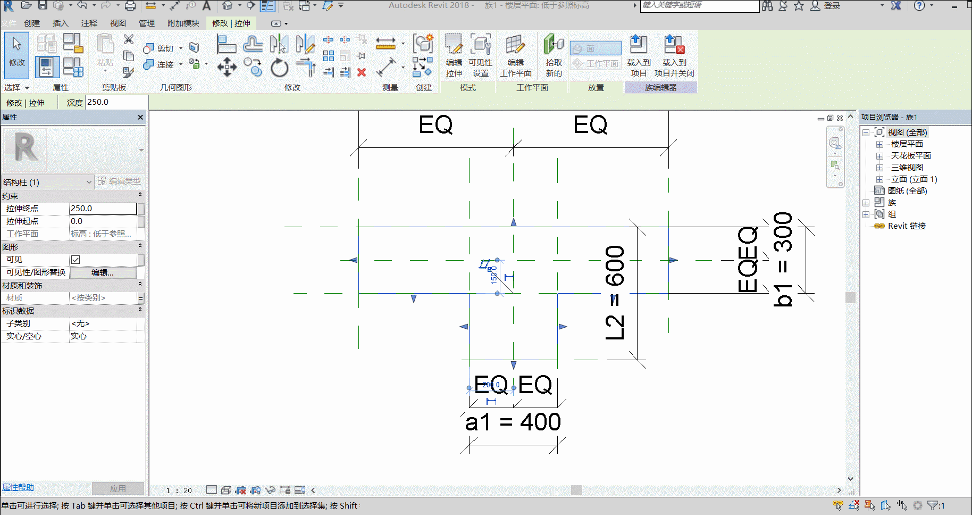Collapse the 约束 properties section
The width and height of the screenshot is (972, 515).
pyautogui.click(x=140, y=195)
